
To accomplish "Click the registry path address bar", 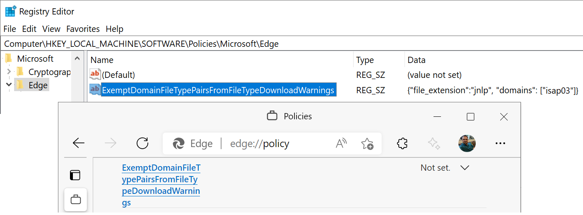I will [x=290, y=43].
